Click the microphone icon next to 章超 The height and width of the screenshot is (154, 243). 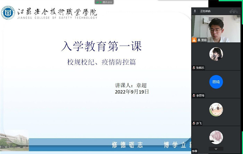pyautogui.click(x=199, y=40)
